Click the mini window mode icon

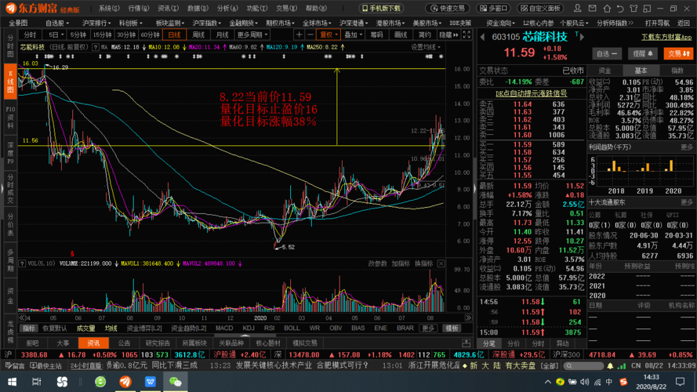[648, 8]
